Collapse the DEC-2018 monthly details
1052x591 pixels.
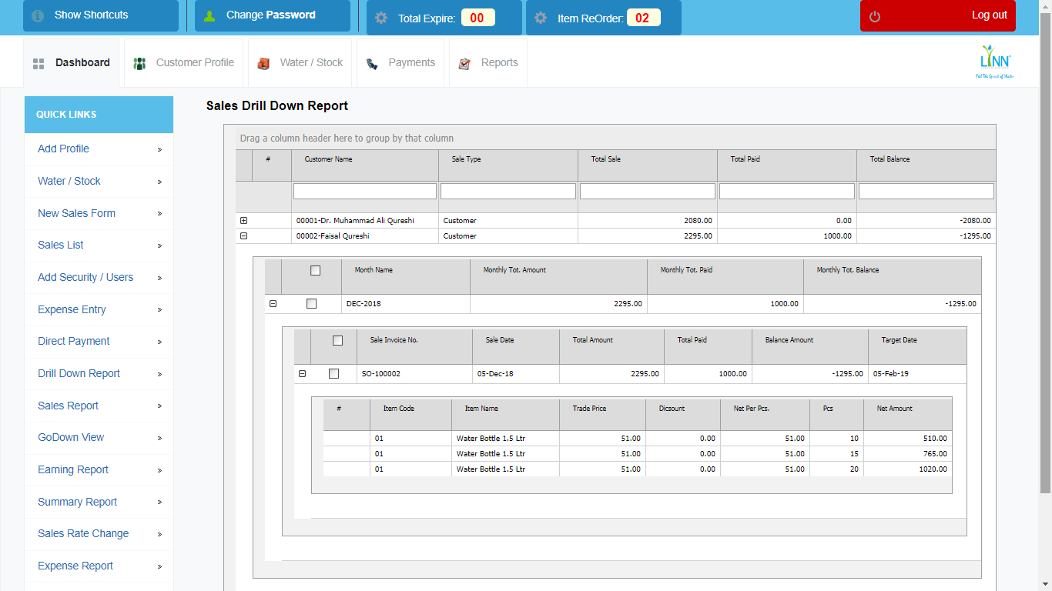[273, 303]
